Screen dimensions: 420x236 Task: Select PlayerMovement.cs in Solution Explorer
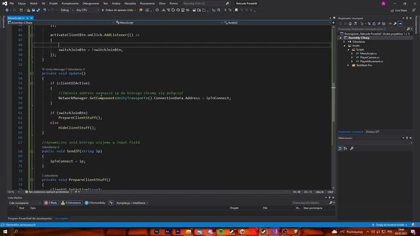click(371, 61)
